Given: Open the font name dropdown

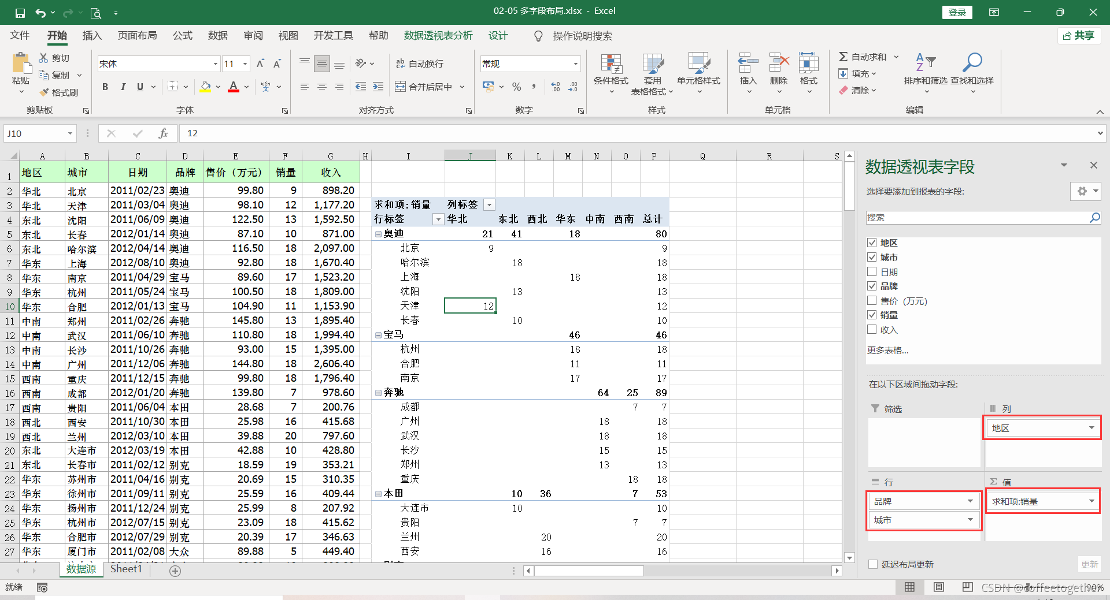Looking at the screenshot, I should (x=215, y=64).
